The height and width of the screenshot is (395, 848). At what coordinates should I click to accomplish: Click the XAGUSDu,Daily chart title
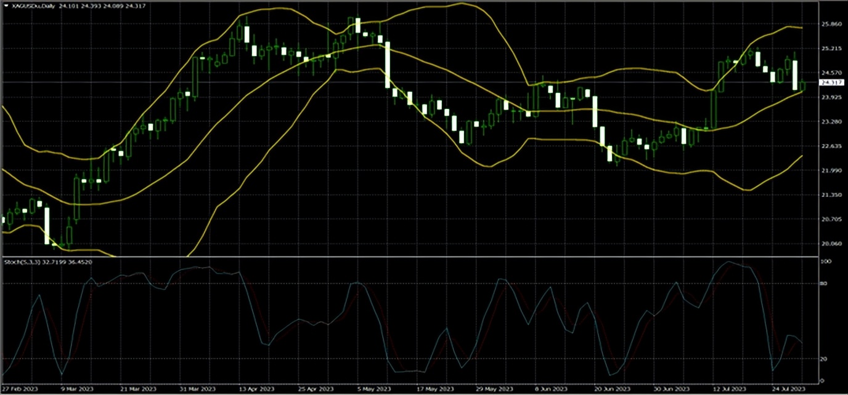click(x=35, y=5)
